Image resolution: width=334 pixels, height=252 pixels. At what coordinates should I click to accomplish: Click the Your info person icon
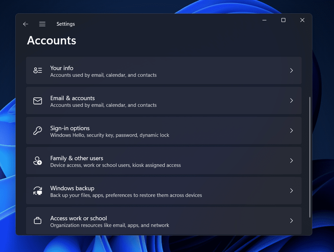click(x=38, y=70)
